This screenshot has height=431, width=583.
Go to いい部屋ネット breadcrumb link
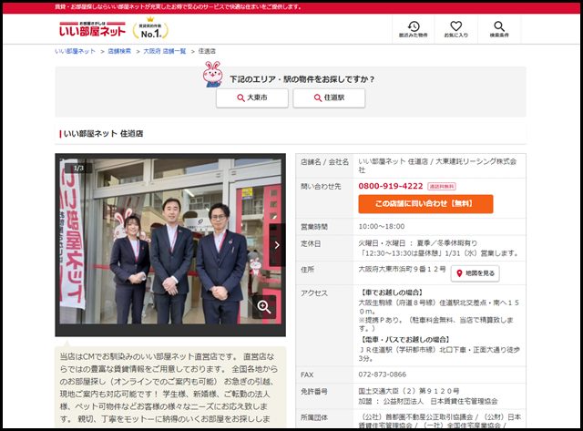coord(75,51)
